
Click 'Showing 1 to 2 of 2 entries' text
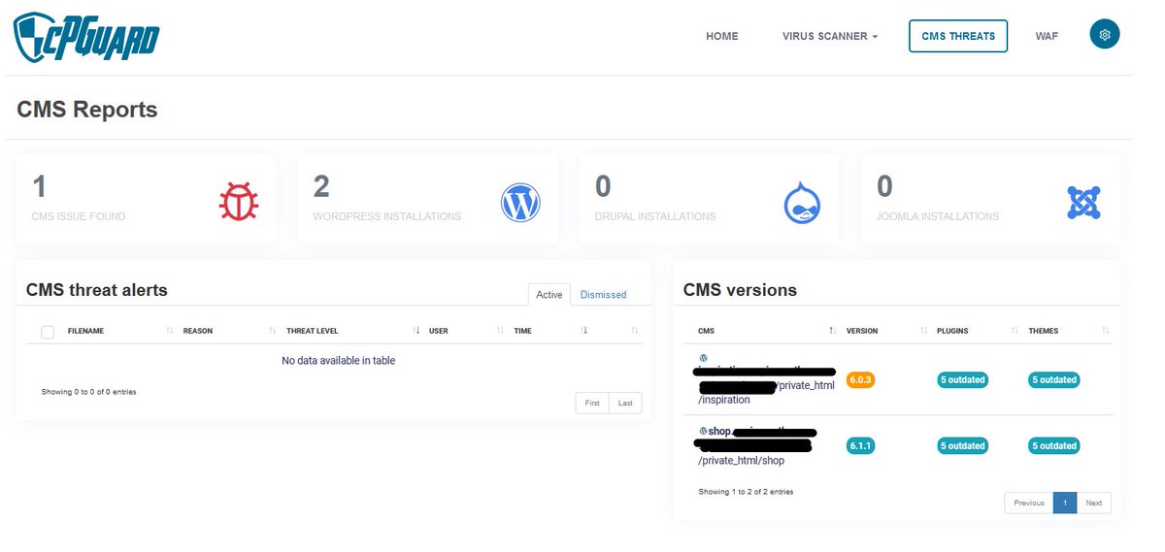[746, 492]
